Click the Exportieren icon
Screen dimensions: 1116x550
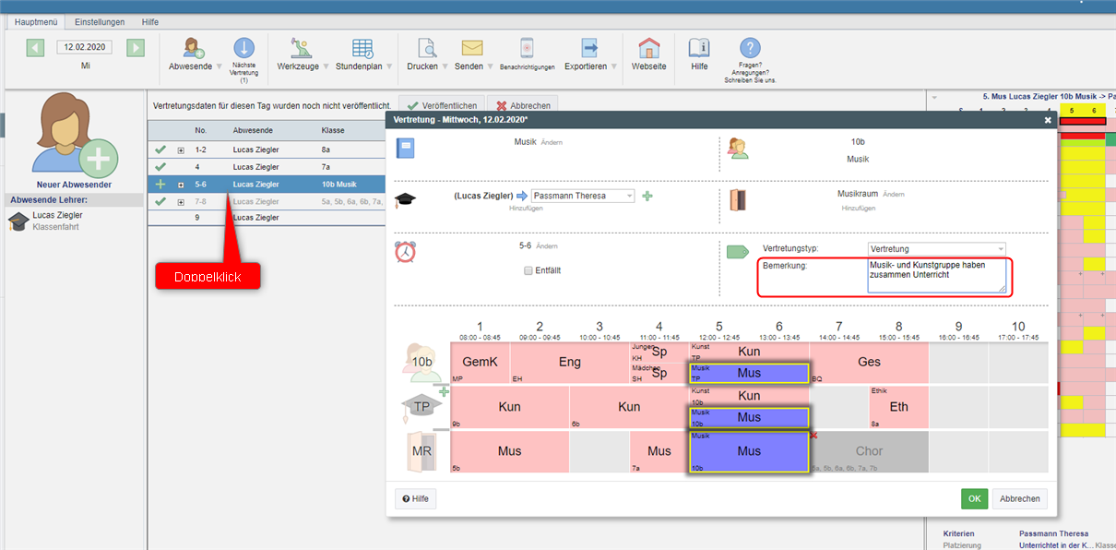pyautogui.click(x=588, y=48)
